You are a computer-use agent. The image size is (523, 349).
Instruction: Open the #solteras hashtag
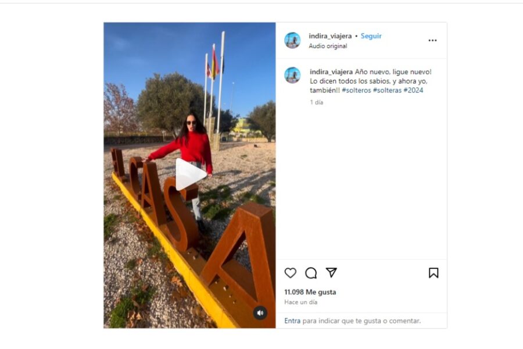coord(387,90)
